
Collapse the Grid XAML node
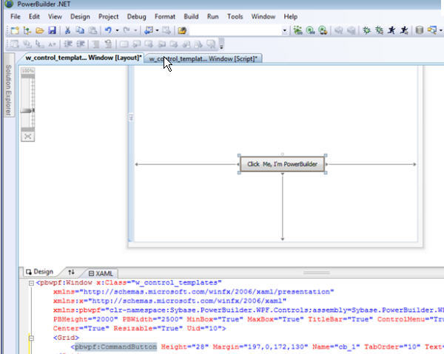pyautogui.click(x=31, y=338)
